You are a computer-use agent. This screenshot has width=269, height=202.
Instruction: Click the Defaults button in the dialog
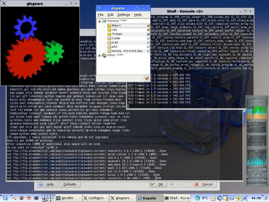[x=70, y=184]
